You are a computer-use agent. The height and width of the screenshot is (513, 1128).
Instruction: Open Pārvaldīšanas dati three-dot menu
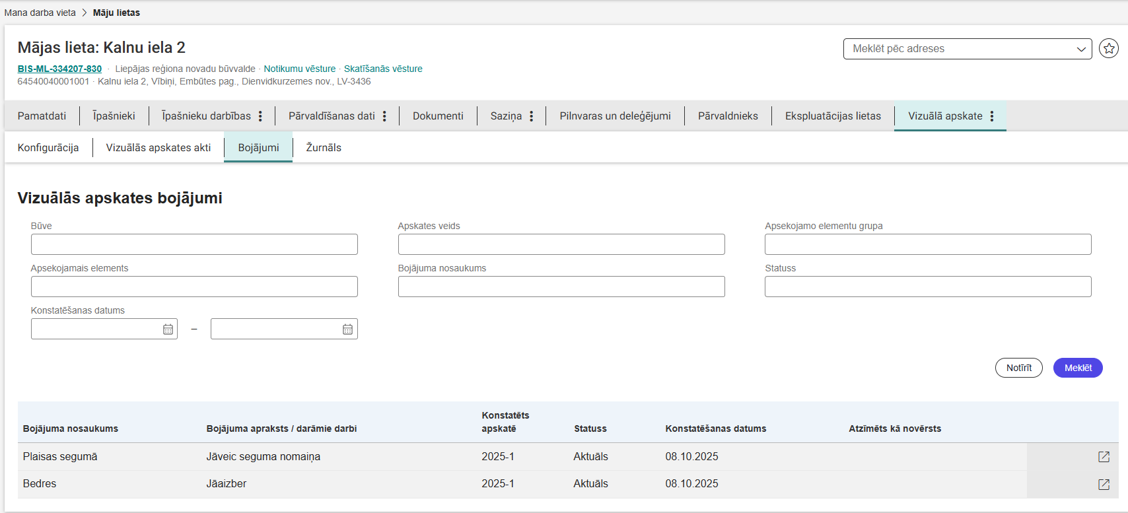pos(384,116)
